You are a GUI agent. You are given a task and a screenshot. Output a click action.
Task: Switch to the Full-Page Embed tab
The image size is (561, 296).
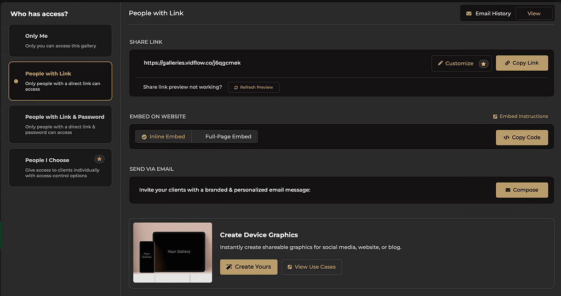(x=225, y=137)
